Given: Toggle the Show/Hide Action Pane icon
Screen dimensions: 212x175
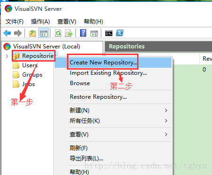Looking at the screenshot, I should pyautogui.click(x=94, y=33).
